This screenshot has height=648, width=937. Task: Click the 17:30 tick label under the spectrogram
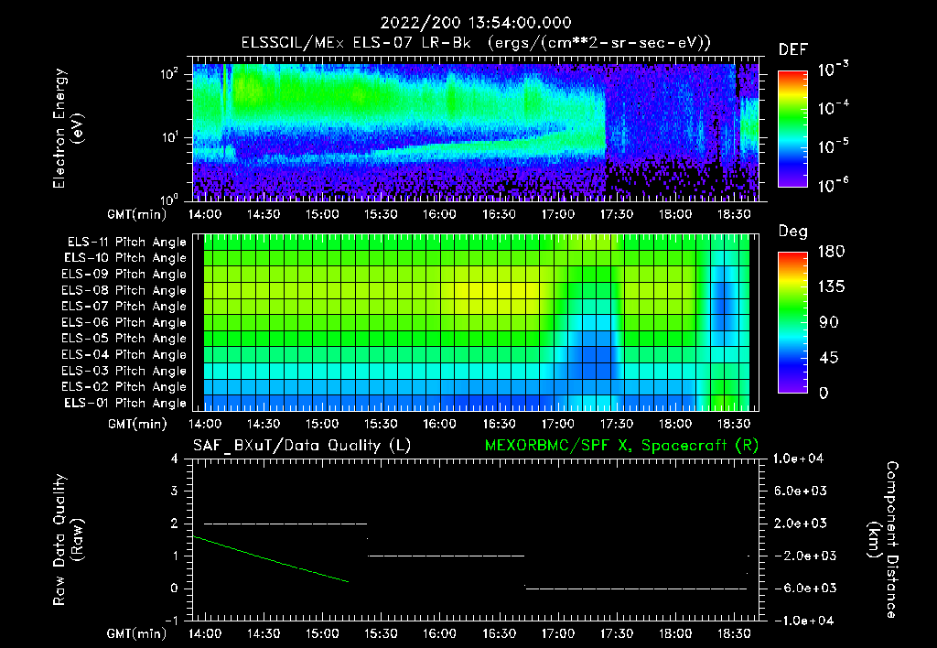pos(616,214)
